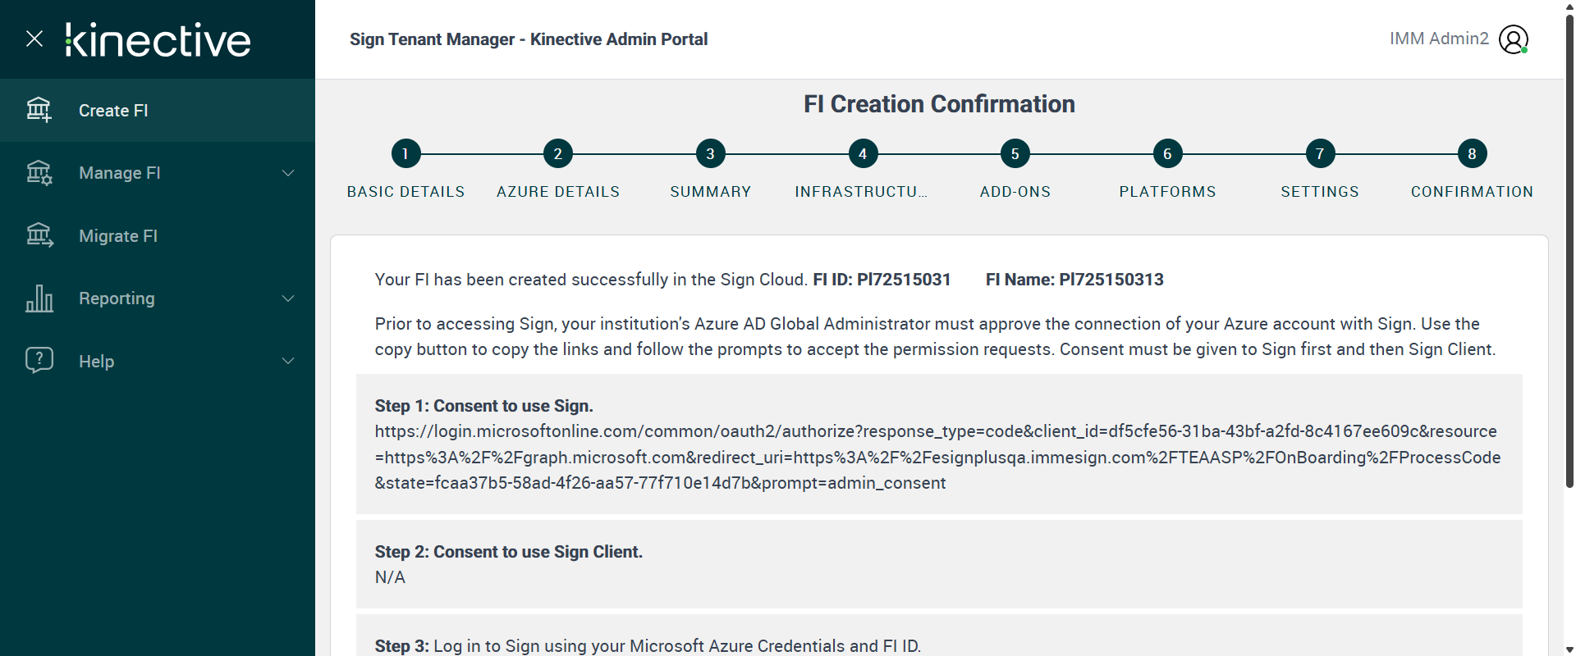The image size is (1576, 656).
Task: Open the IMM Admin2 user profile icon
Action: (1513, 39)
